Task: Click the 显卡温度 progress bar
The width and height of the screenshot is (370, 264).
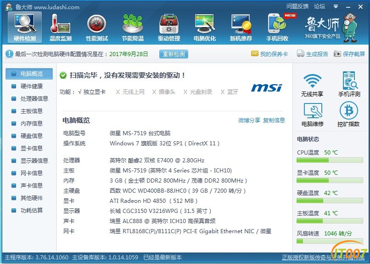Action: coord(330,181)
